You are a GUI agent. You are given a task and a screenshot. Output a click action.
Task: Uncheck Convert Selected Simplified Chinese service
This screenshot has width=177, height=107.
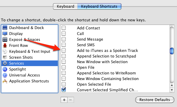tap(64, 90)
